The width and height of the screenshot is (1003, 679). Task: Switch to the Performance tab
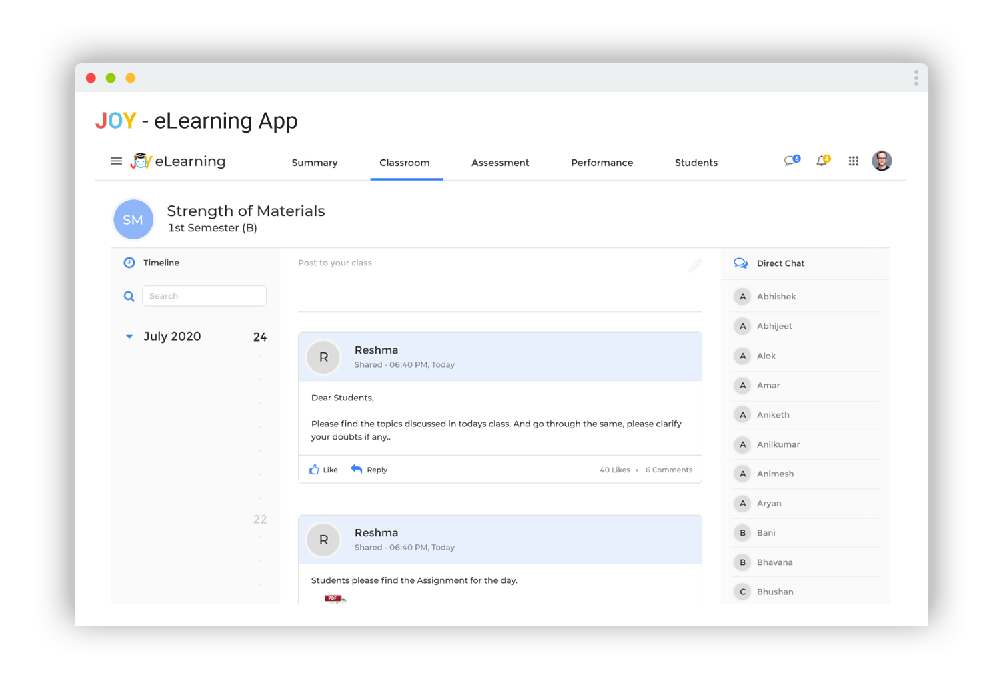[602, 163]
